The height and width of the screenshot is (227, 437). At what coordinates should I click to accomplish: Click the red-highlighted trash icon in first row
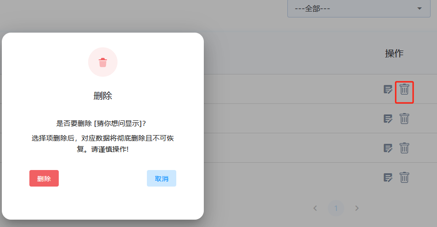click(404, 89)
